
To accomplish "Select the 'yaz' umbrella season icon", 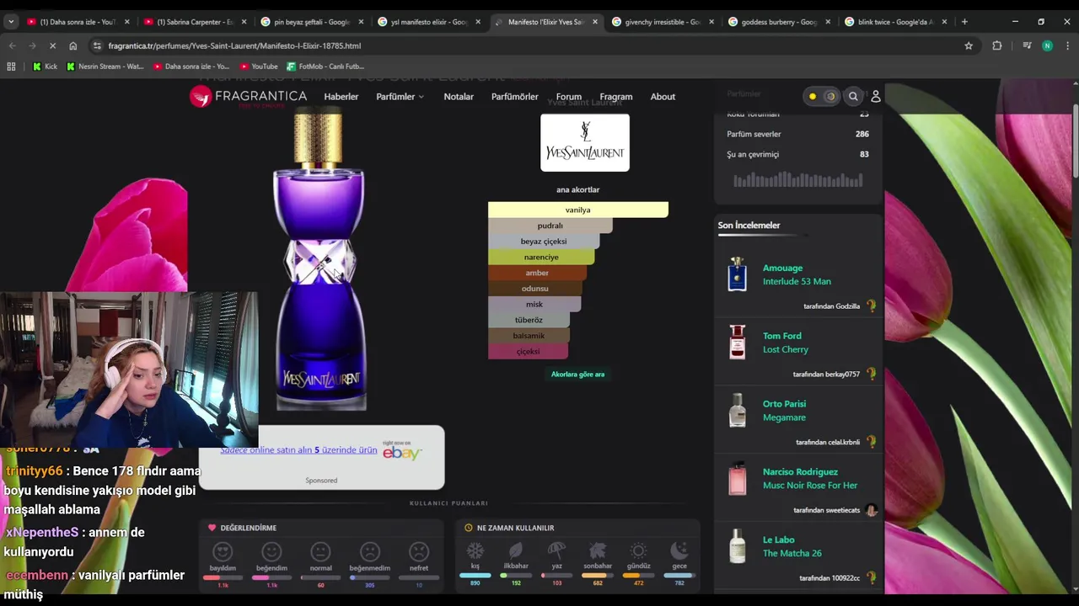I will tap(556, 550).
